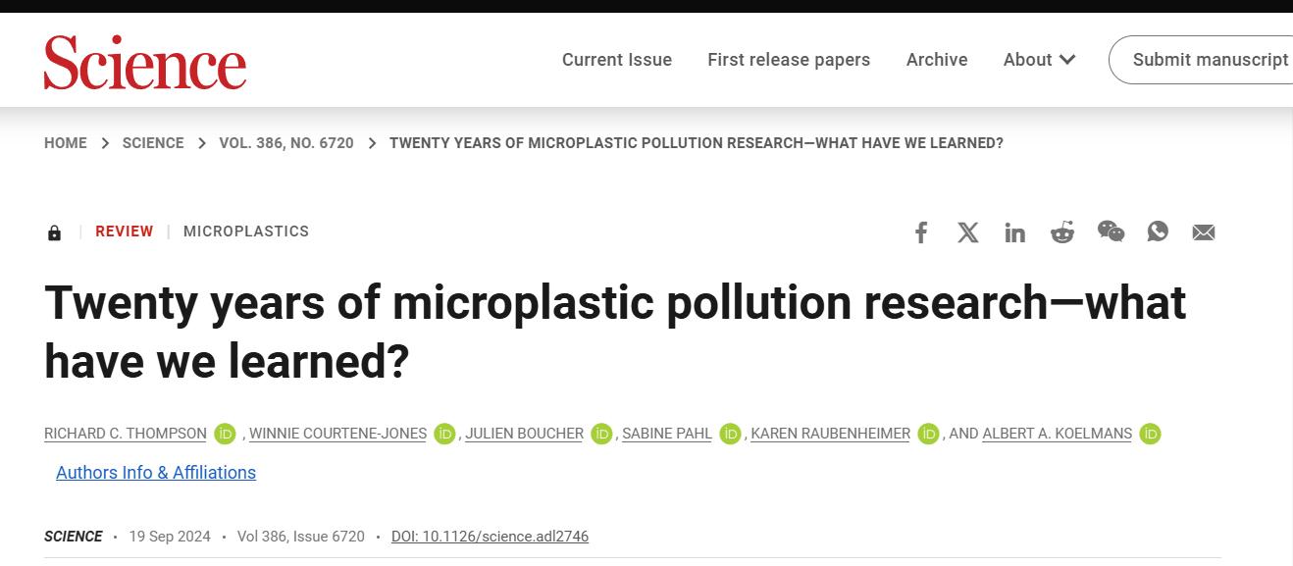Share article on X (Twitter)
Image resolution: width=1293 pixels, height=566 pixels.
tap(968, 232)
